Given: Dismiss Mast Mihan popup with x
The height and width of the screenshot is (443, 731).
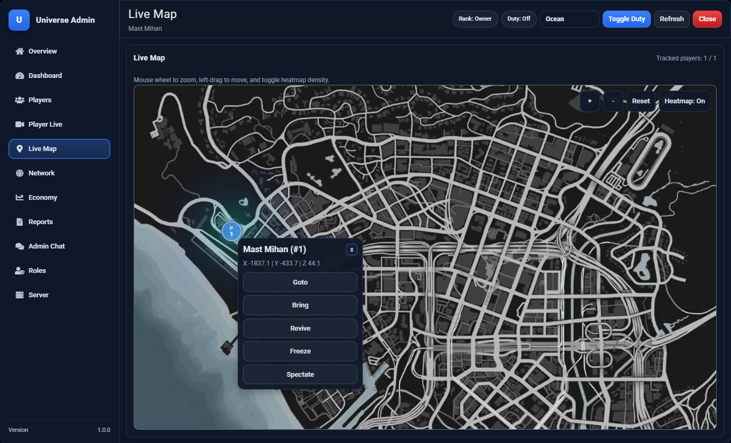Looking at the screenshot, I should [x=352, y=250].
